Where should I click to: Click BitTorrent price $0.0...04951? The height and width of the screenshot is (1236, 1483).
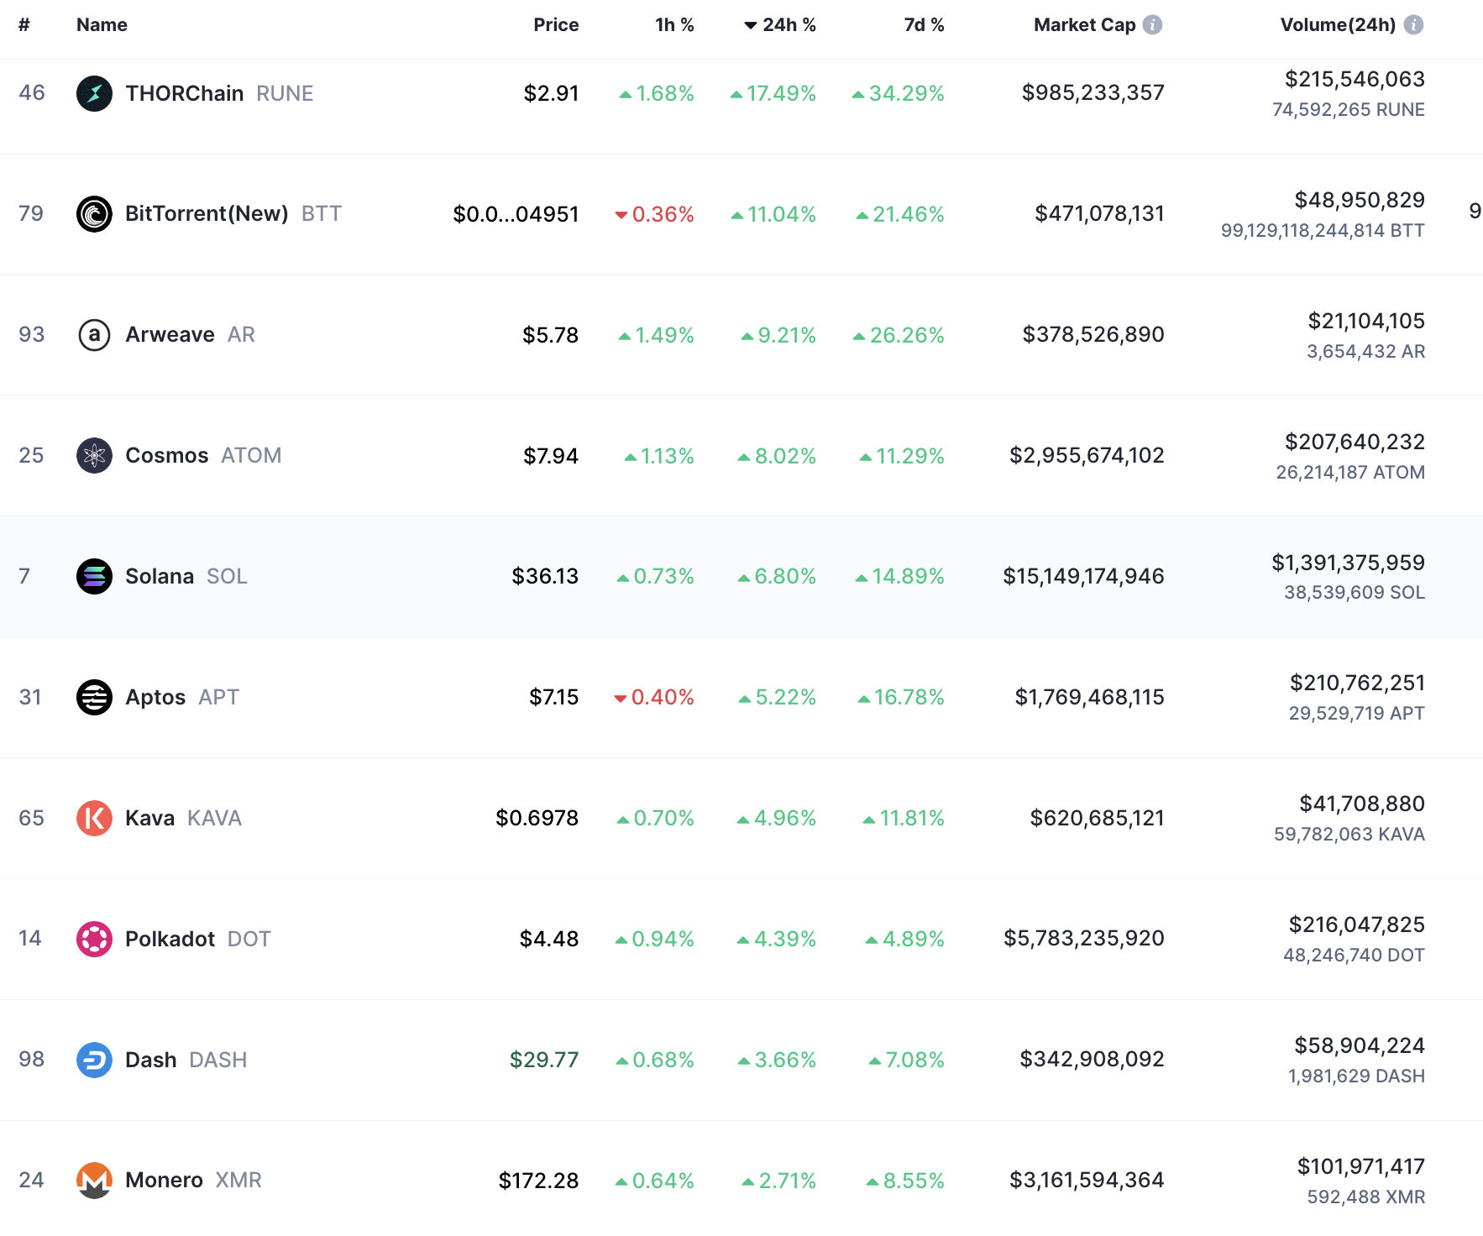(x=516, y=214)
